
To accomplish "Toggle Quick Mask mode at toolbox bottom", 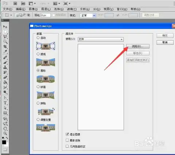I will coord(5,150).
